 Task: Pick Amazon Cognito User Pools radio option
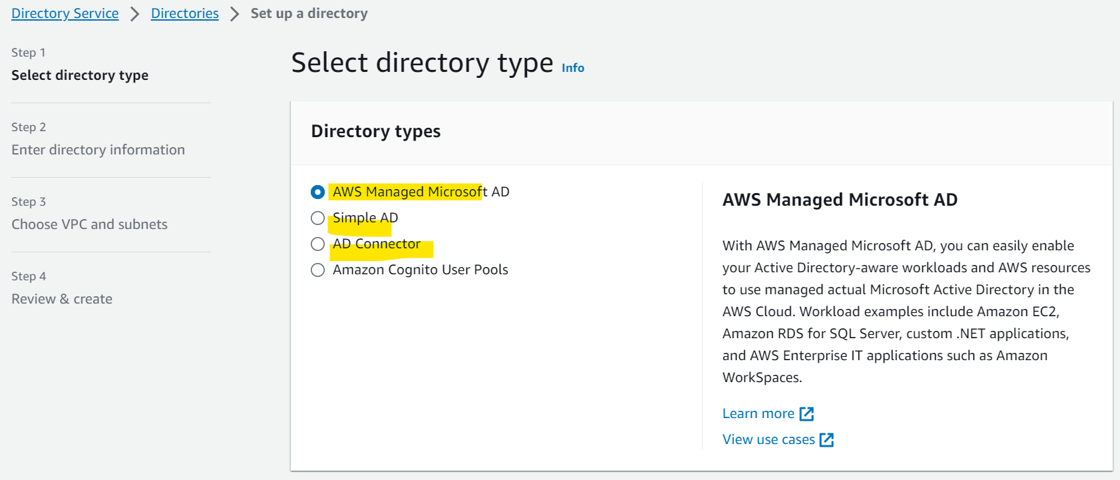click(x=317, y=270)
